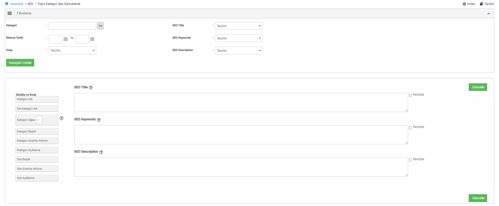
Task: Click the help icon next to SEO Title
Action: pyautogui.click(x=91, y=87)
